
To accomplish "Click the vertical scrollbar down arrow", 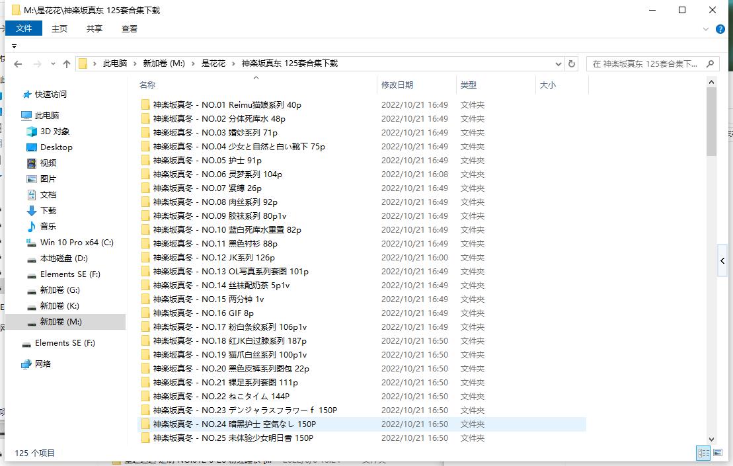I will tap(711, 439).
